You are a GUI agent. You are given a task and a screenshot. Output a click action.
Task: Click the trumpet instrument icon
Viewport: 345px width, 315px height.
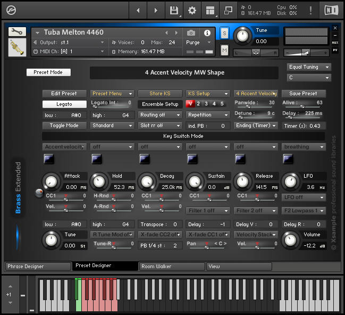tap(17, 48)
